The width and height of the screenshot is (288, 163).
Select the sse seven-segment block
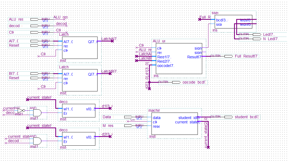(x=234, y=22)
